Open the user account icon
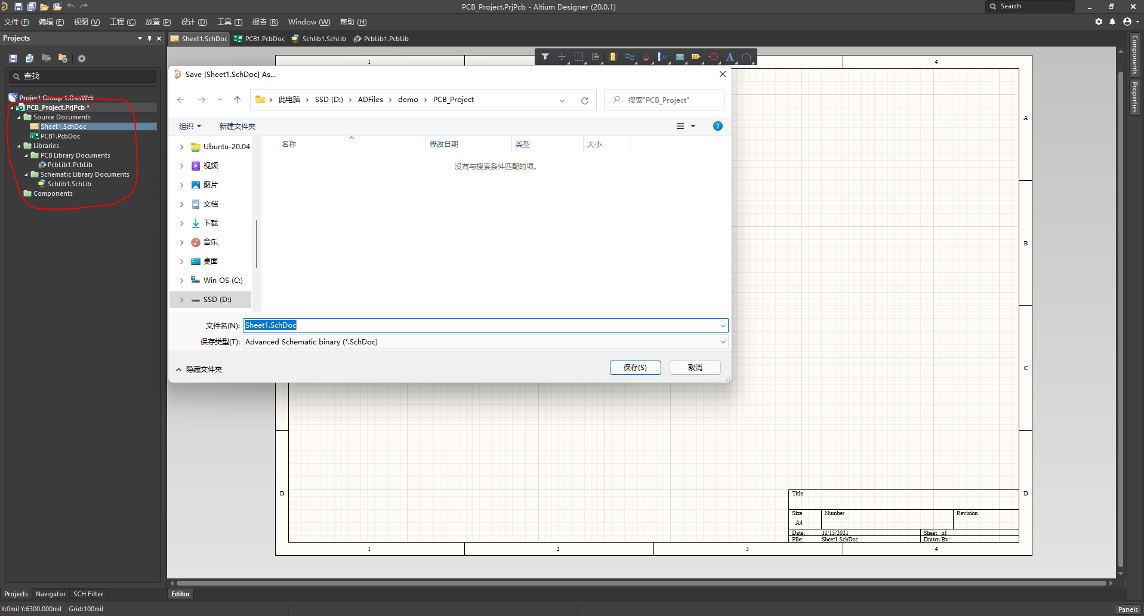The width and height of the screenshot is (1144, 616). [x=1127, y=21]
